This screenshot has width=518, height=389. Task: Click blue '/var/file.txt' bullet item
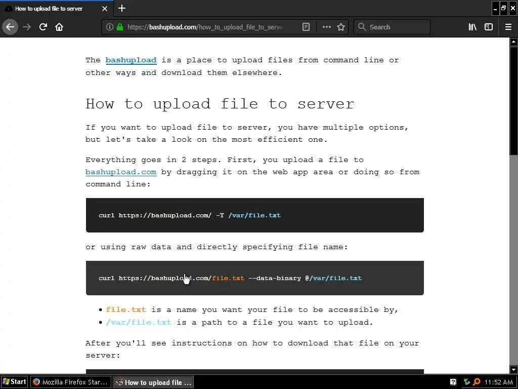coord(139,323)
